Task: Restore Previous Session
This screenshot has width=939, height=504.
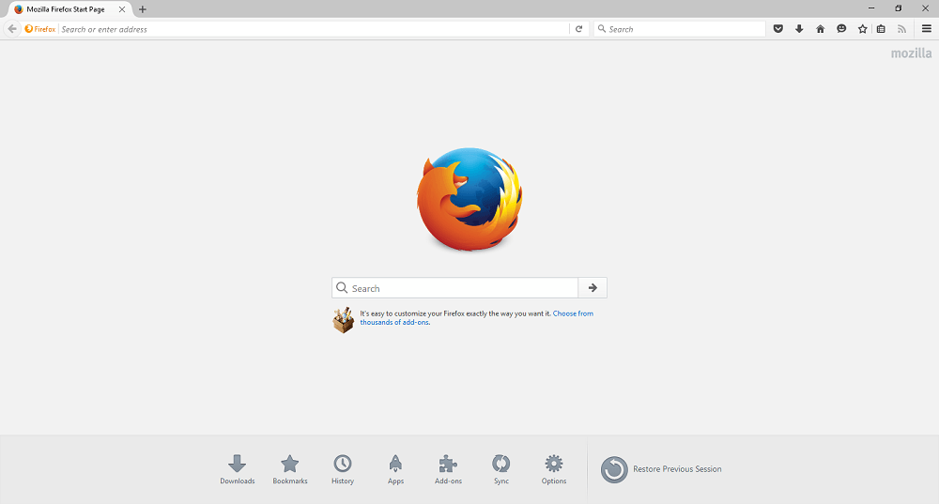Action: click(661, 469)
